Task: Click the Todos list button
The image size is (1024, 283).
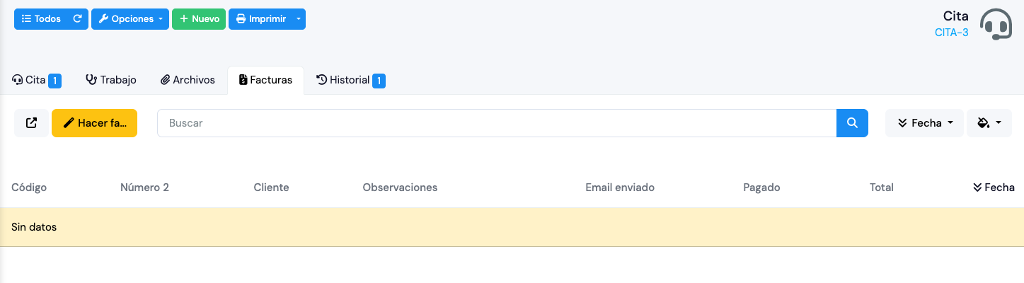Action: pos(41,19)
